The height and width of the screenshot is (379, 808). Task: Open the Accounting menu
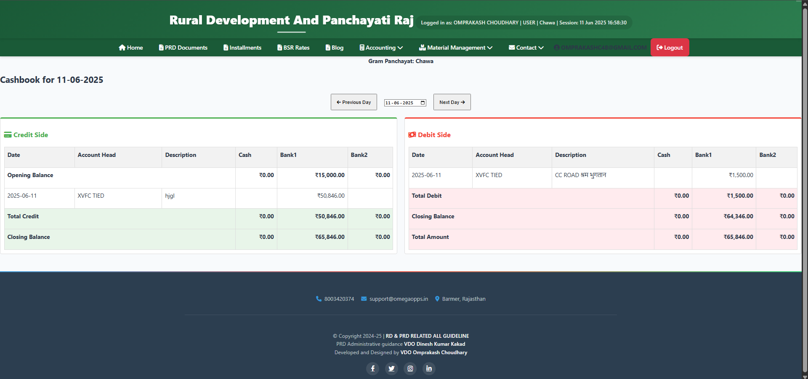(381, 48)
